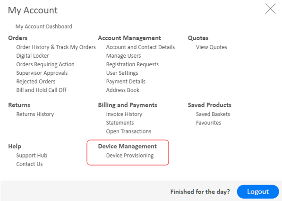
Task: Open Supervisor Approvals page
Action: pos(42,73)
